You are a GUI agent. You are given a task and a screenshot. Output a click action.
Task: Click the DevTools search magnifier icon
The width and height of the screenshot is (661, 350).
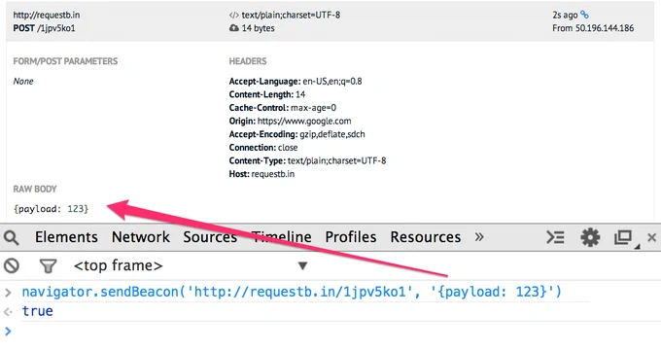[x=12, y=238]
